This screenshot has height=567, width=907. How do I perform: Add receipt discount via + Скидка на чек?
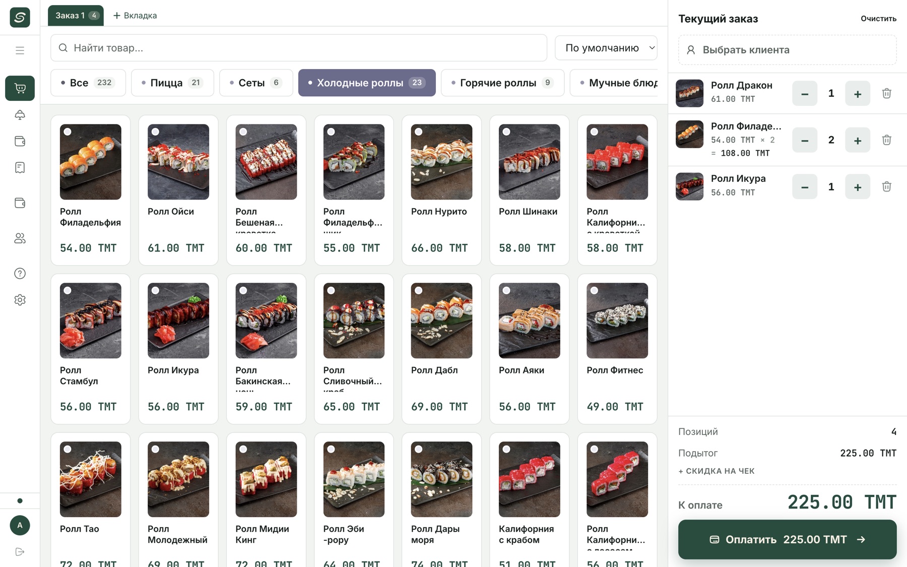pos(716,471)
